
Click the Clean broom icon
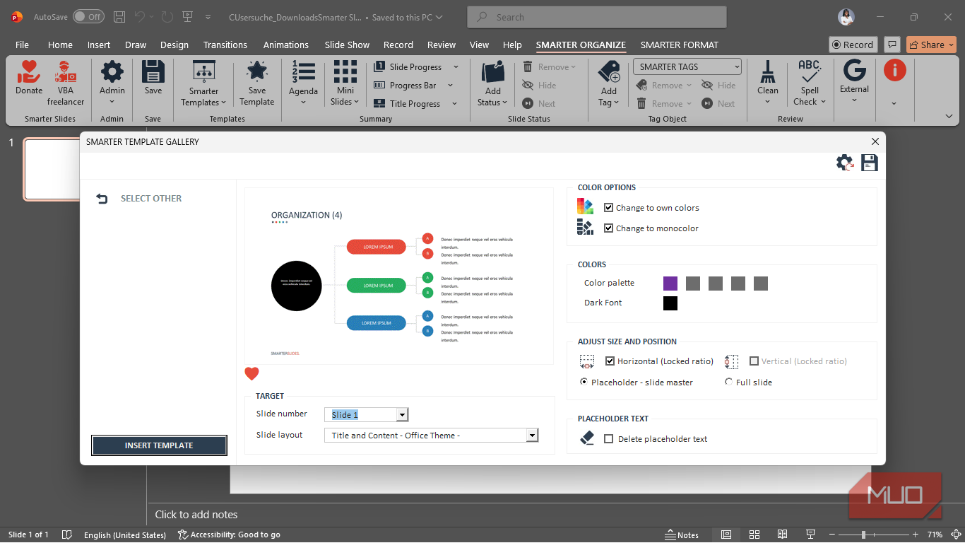[x=767, y=71]
